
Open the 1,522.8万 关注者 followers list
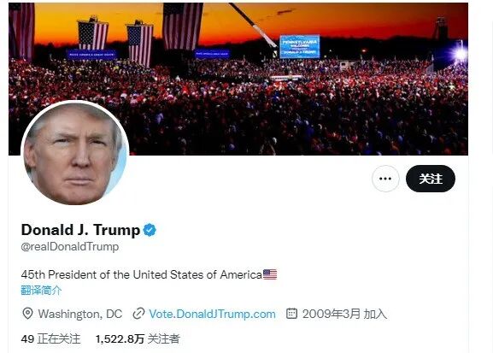click(x=138, y=338)
